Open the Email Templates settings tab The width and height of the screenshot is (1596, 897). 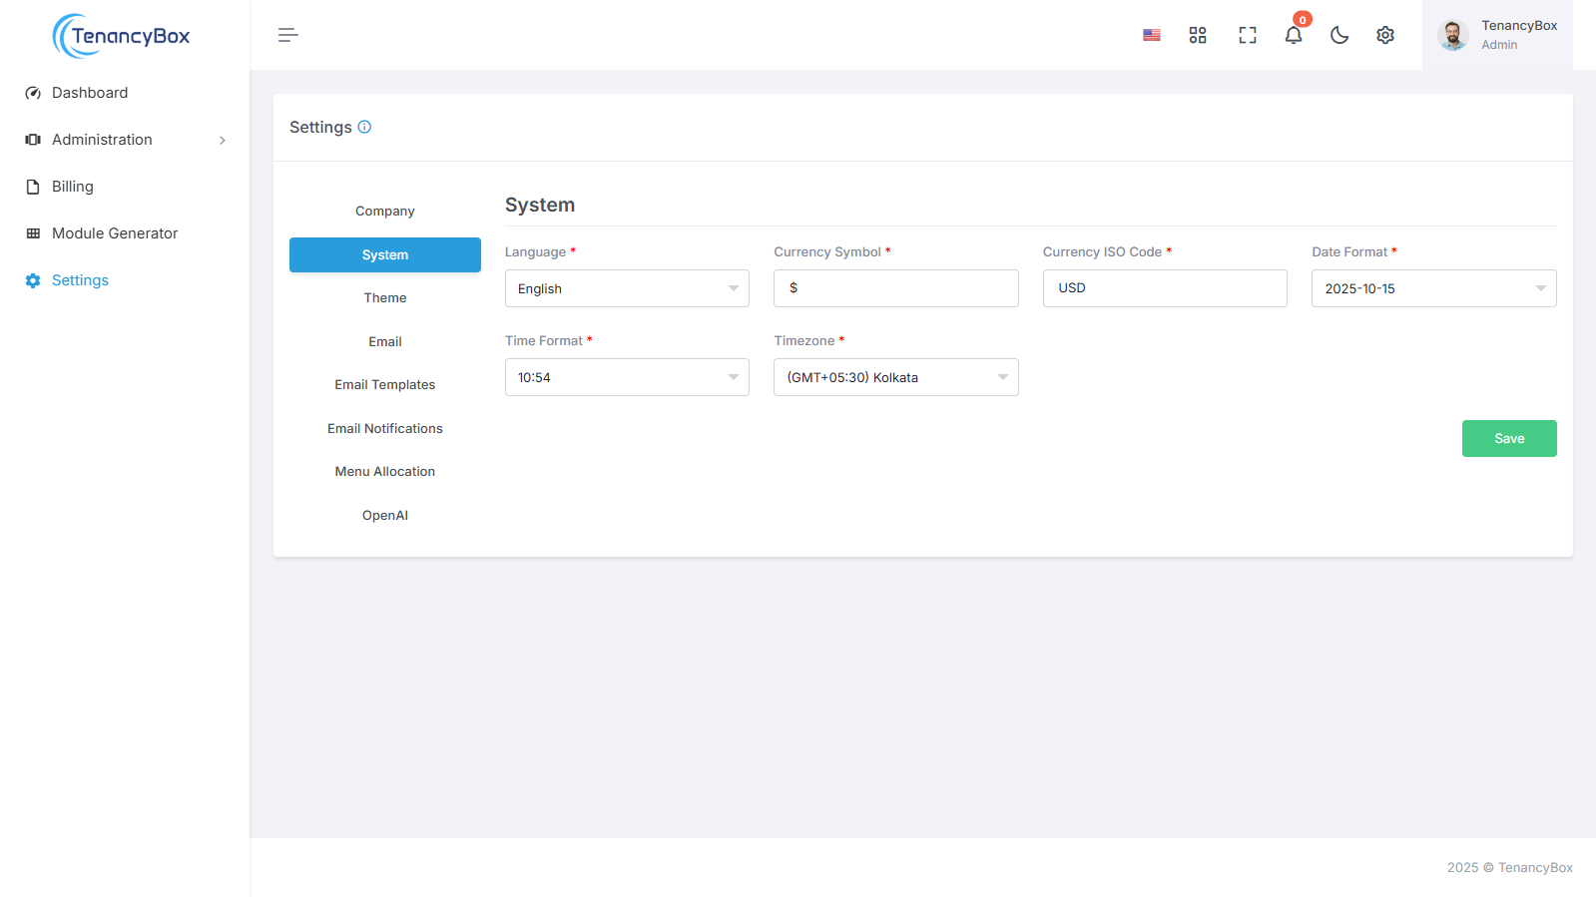[x=384, y=385]
